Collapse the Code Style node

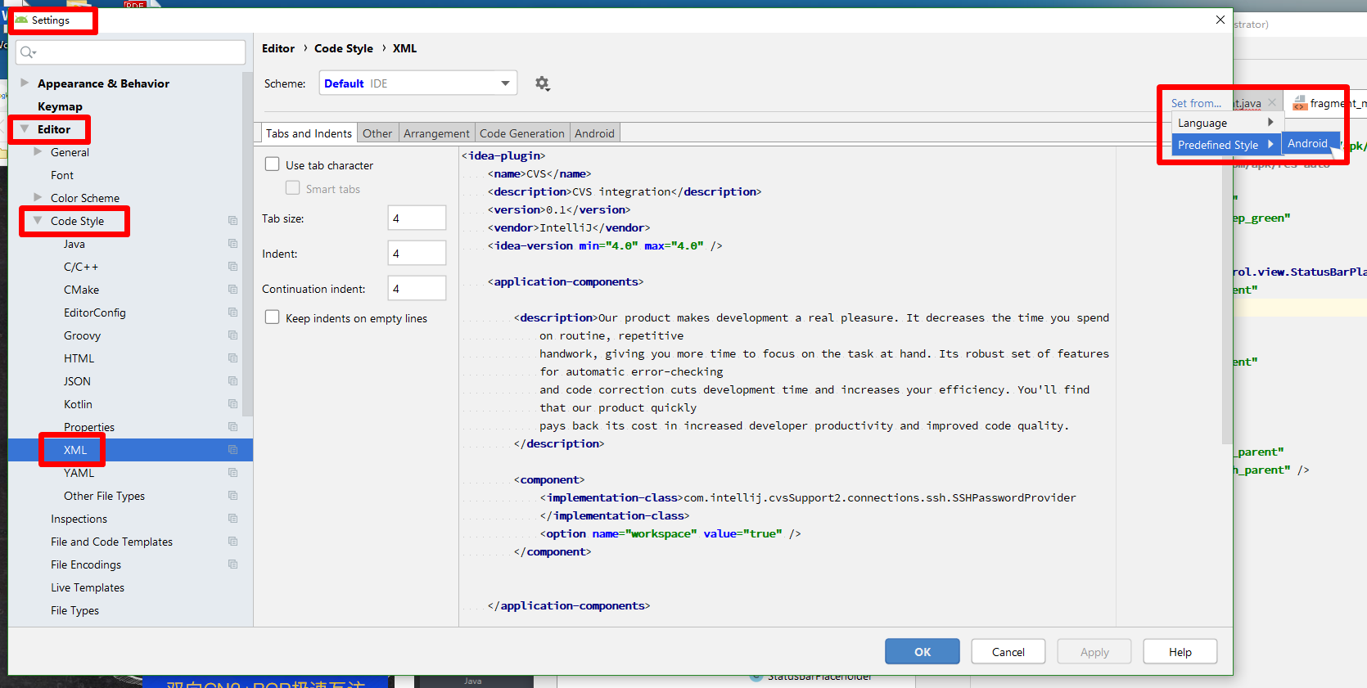coord(38,221)
